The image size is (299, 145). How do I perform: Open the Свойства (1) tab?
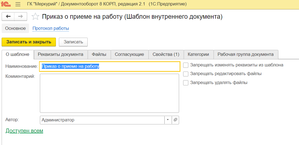[x=166, y=54]
